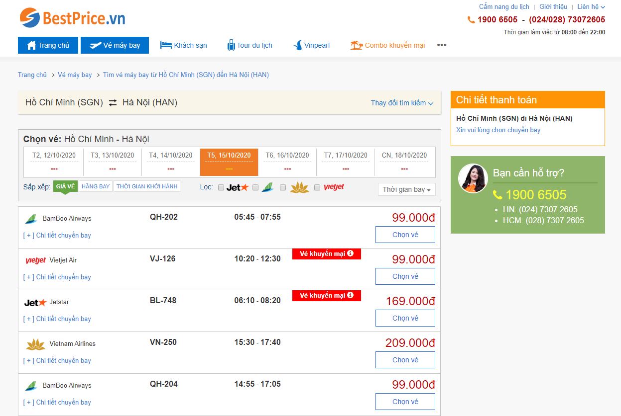
Task: Expand Chi tiết chuyến bay for QH-204
Action: coord(57,402)
